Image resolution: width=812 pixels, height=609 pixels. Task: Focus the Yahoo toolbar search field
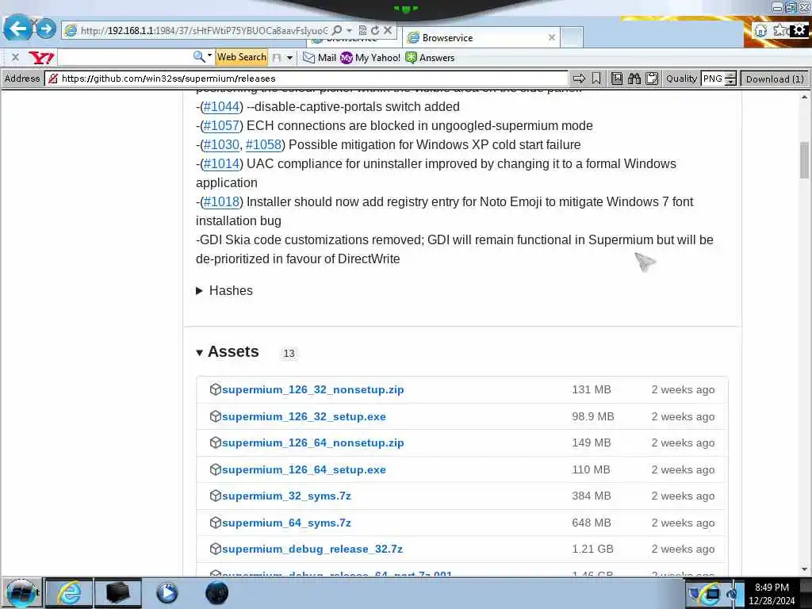pos(124,57)
